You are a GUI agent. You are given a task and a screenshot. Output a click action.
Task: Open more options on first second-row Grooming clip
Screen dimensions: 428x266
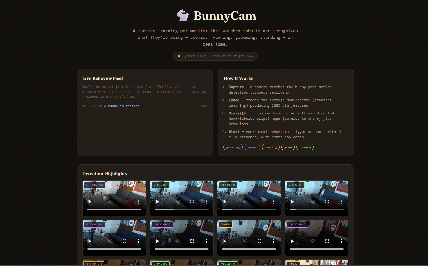click(x=139, y=241)
